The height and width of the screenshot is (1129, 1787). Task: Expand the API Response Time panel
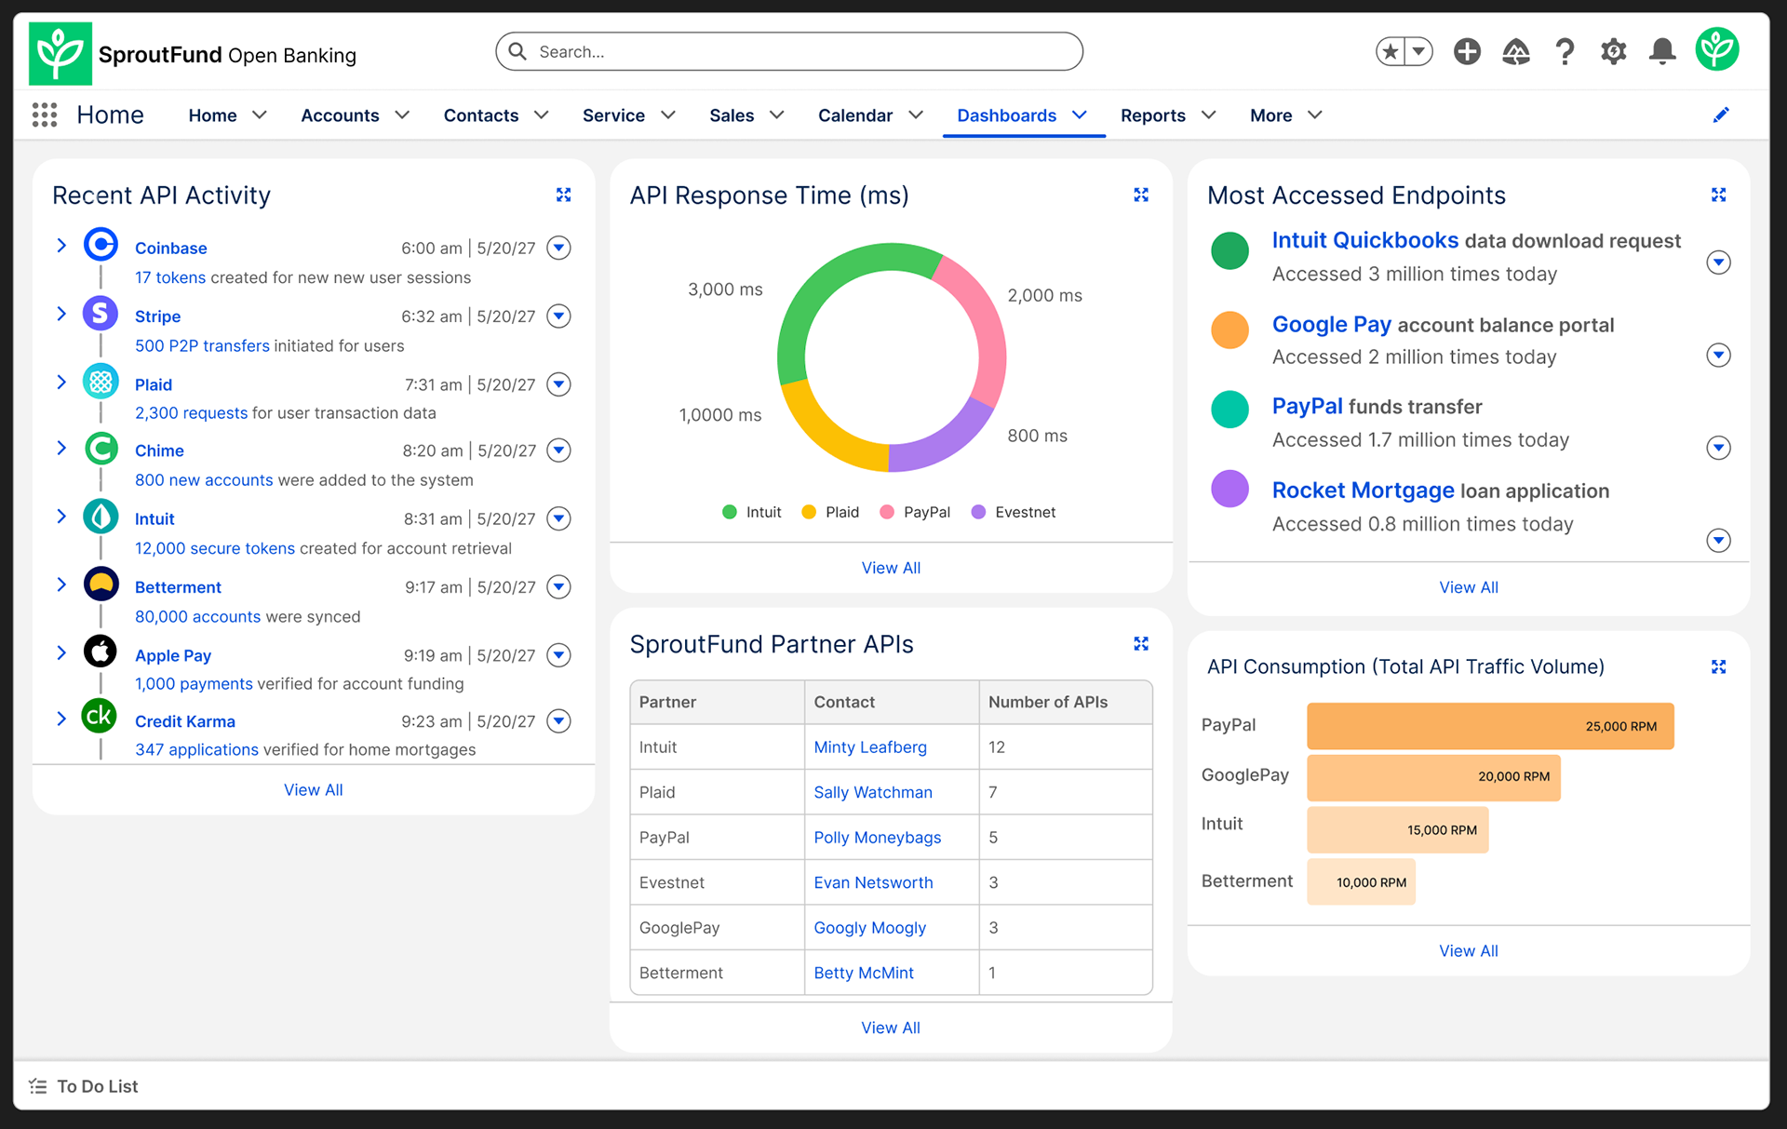[1141, 195]
